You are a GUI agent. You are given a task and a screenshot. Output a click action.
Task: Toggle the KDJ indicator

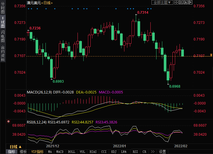tap(114, 152)
